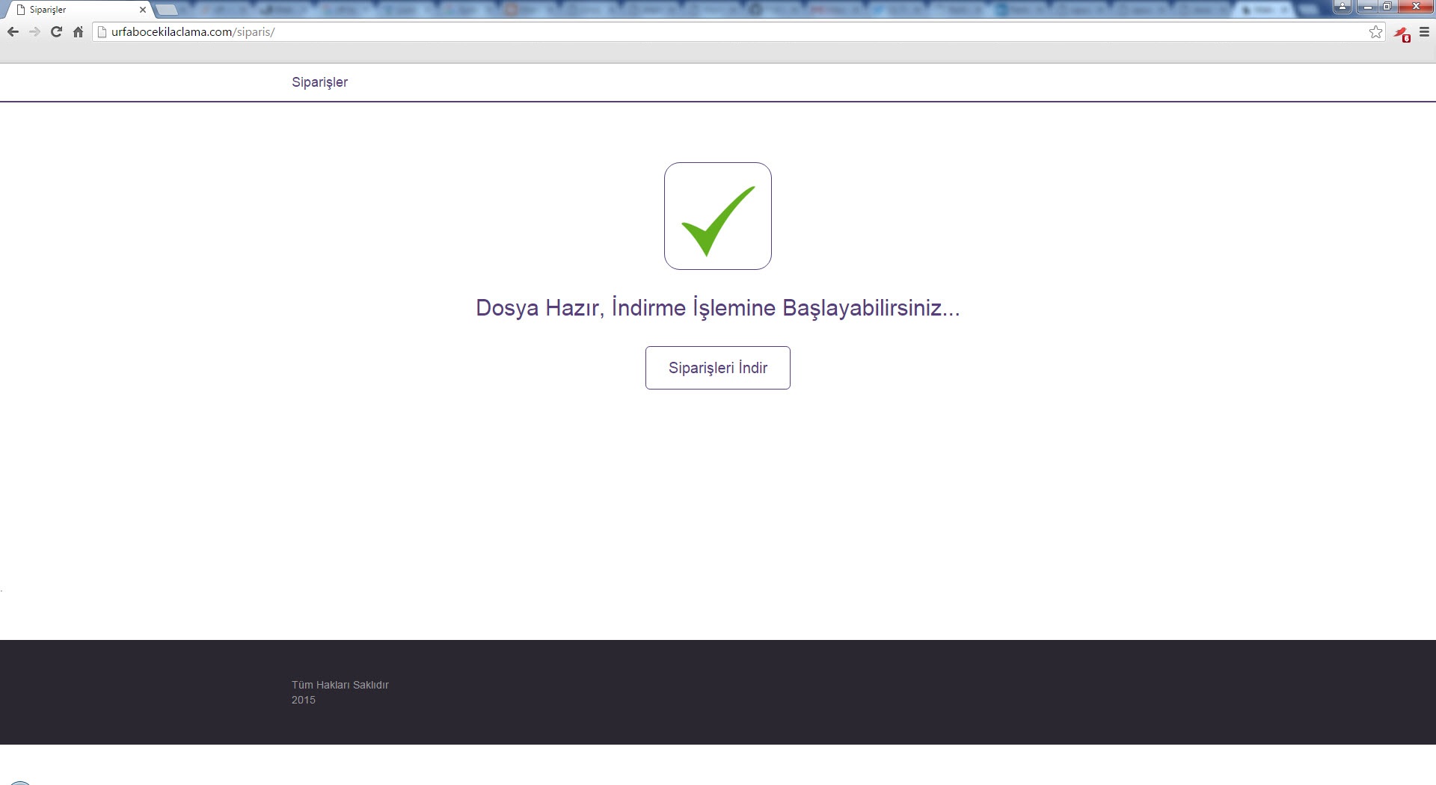Minimize the browser window

pyautogui.click(x=1367, y=7)
